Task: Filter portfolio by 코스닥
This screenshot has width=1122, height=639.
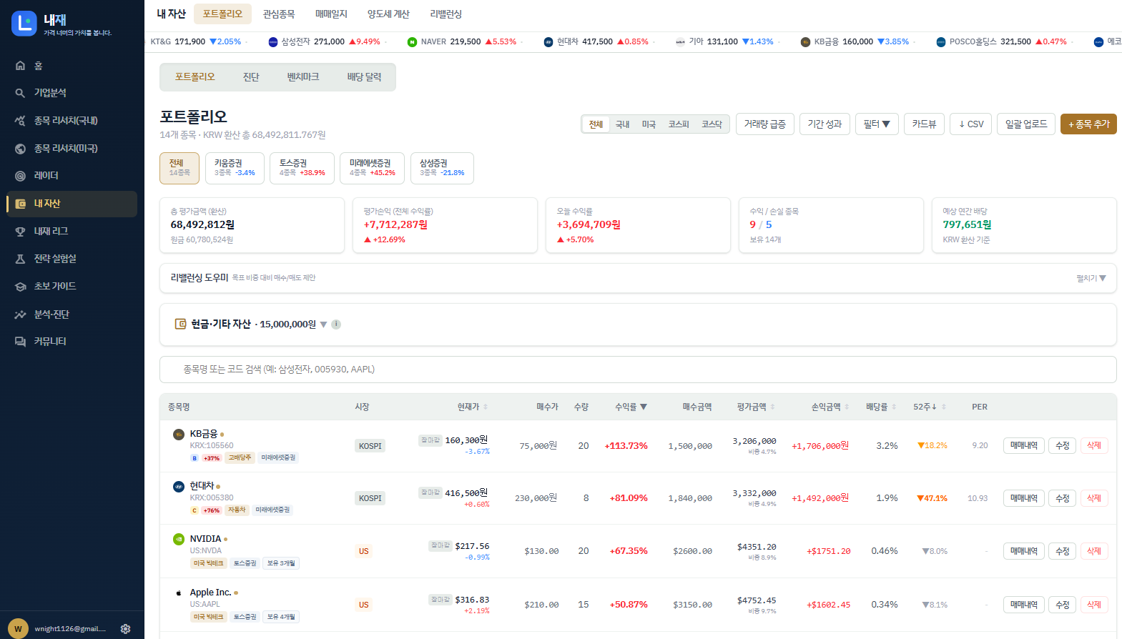Action: click(x=712, y=124)
